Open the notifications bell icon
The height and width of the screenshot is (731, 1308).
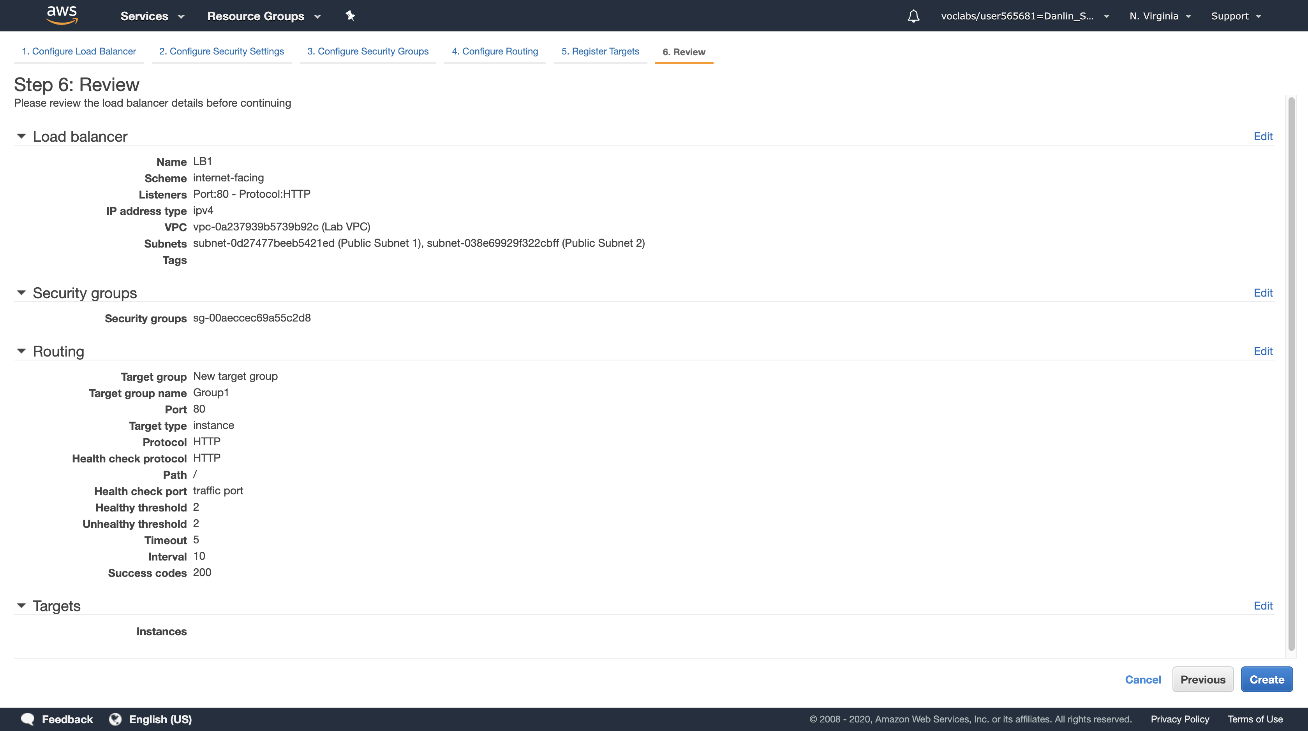pyautogui.click(x=913, y=16)
